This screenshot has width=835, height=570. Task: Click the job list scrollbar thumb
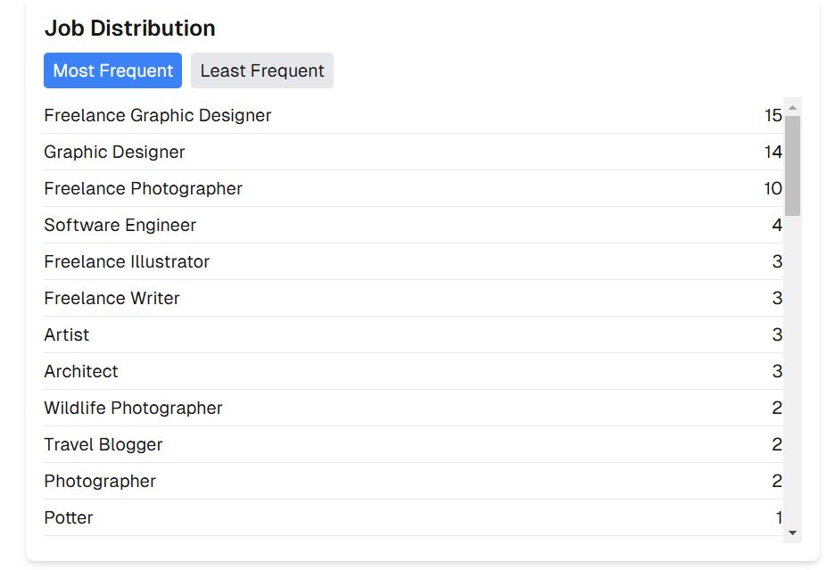point(792,165)
